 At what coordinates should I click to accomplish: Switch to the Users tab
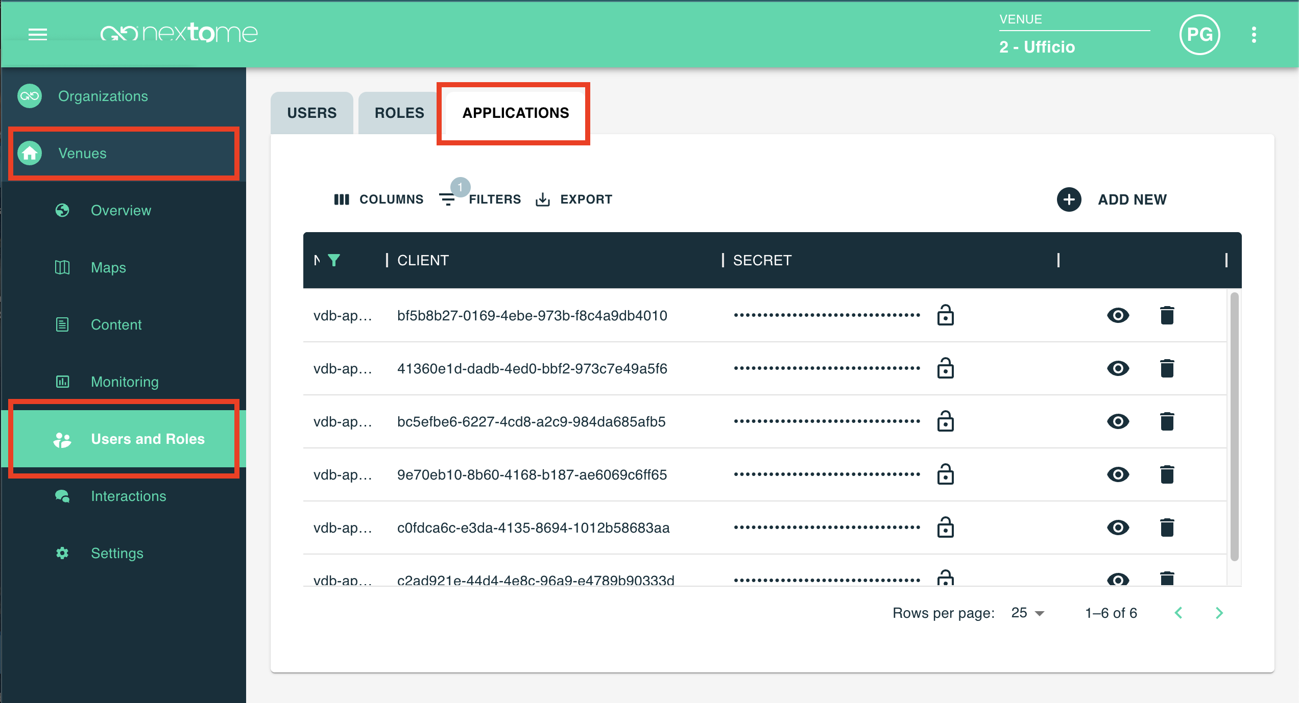click(x=311, y=112)
